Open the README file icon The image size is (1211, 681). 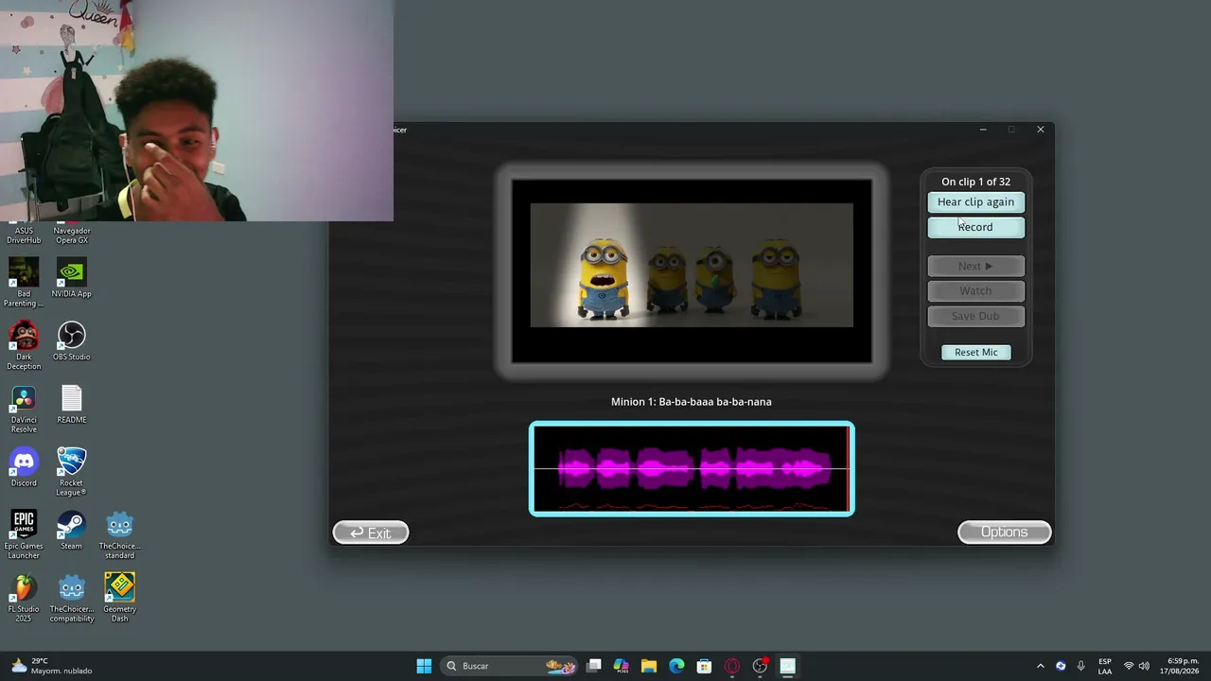(72, 405)
